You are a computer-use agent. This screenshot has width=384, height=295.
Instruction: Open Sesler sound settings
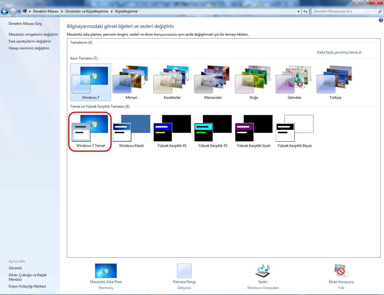[263, 274]
